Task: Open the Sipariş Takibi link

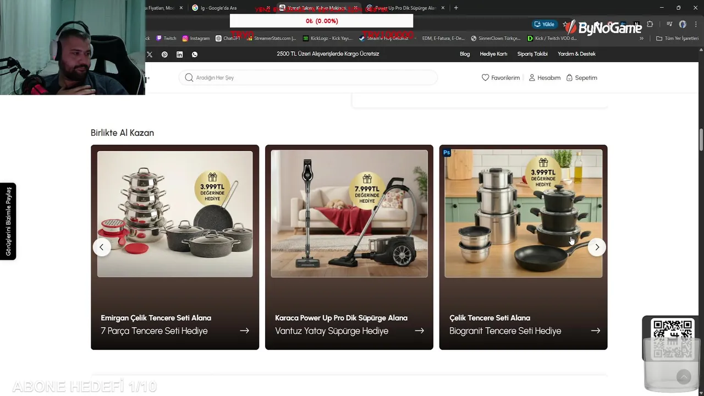Action: [532, 54]
